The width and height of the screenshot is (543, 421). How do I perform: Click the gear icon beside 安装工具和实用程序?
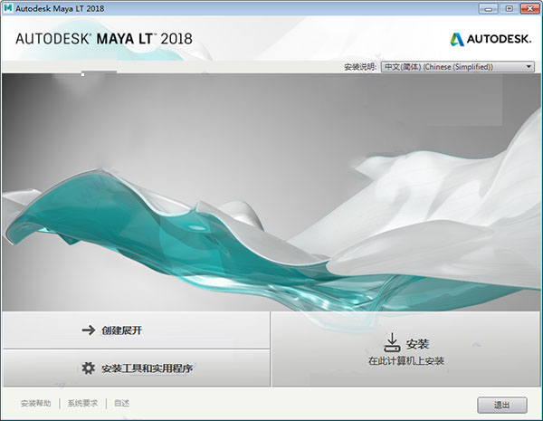point(89,368)
